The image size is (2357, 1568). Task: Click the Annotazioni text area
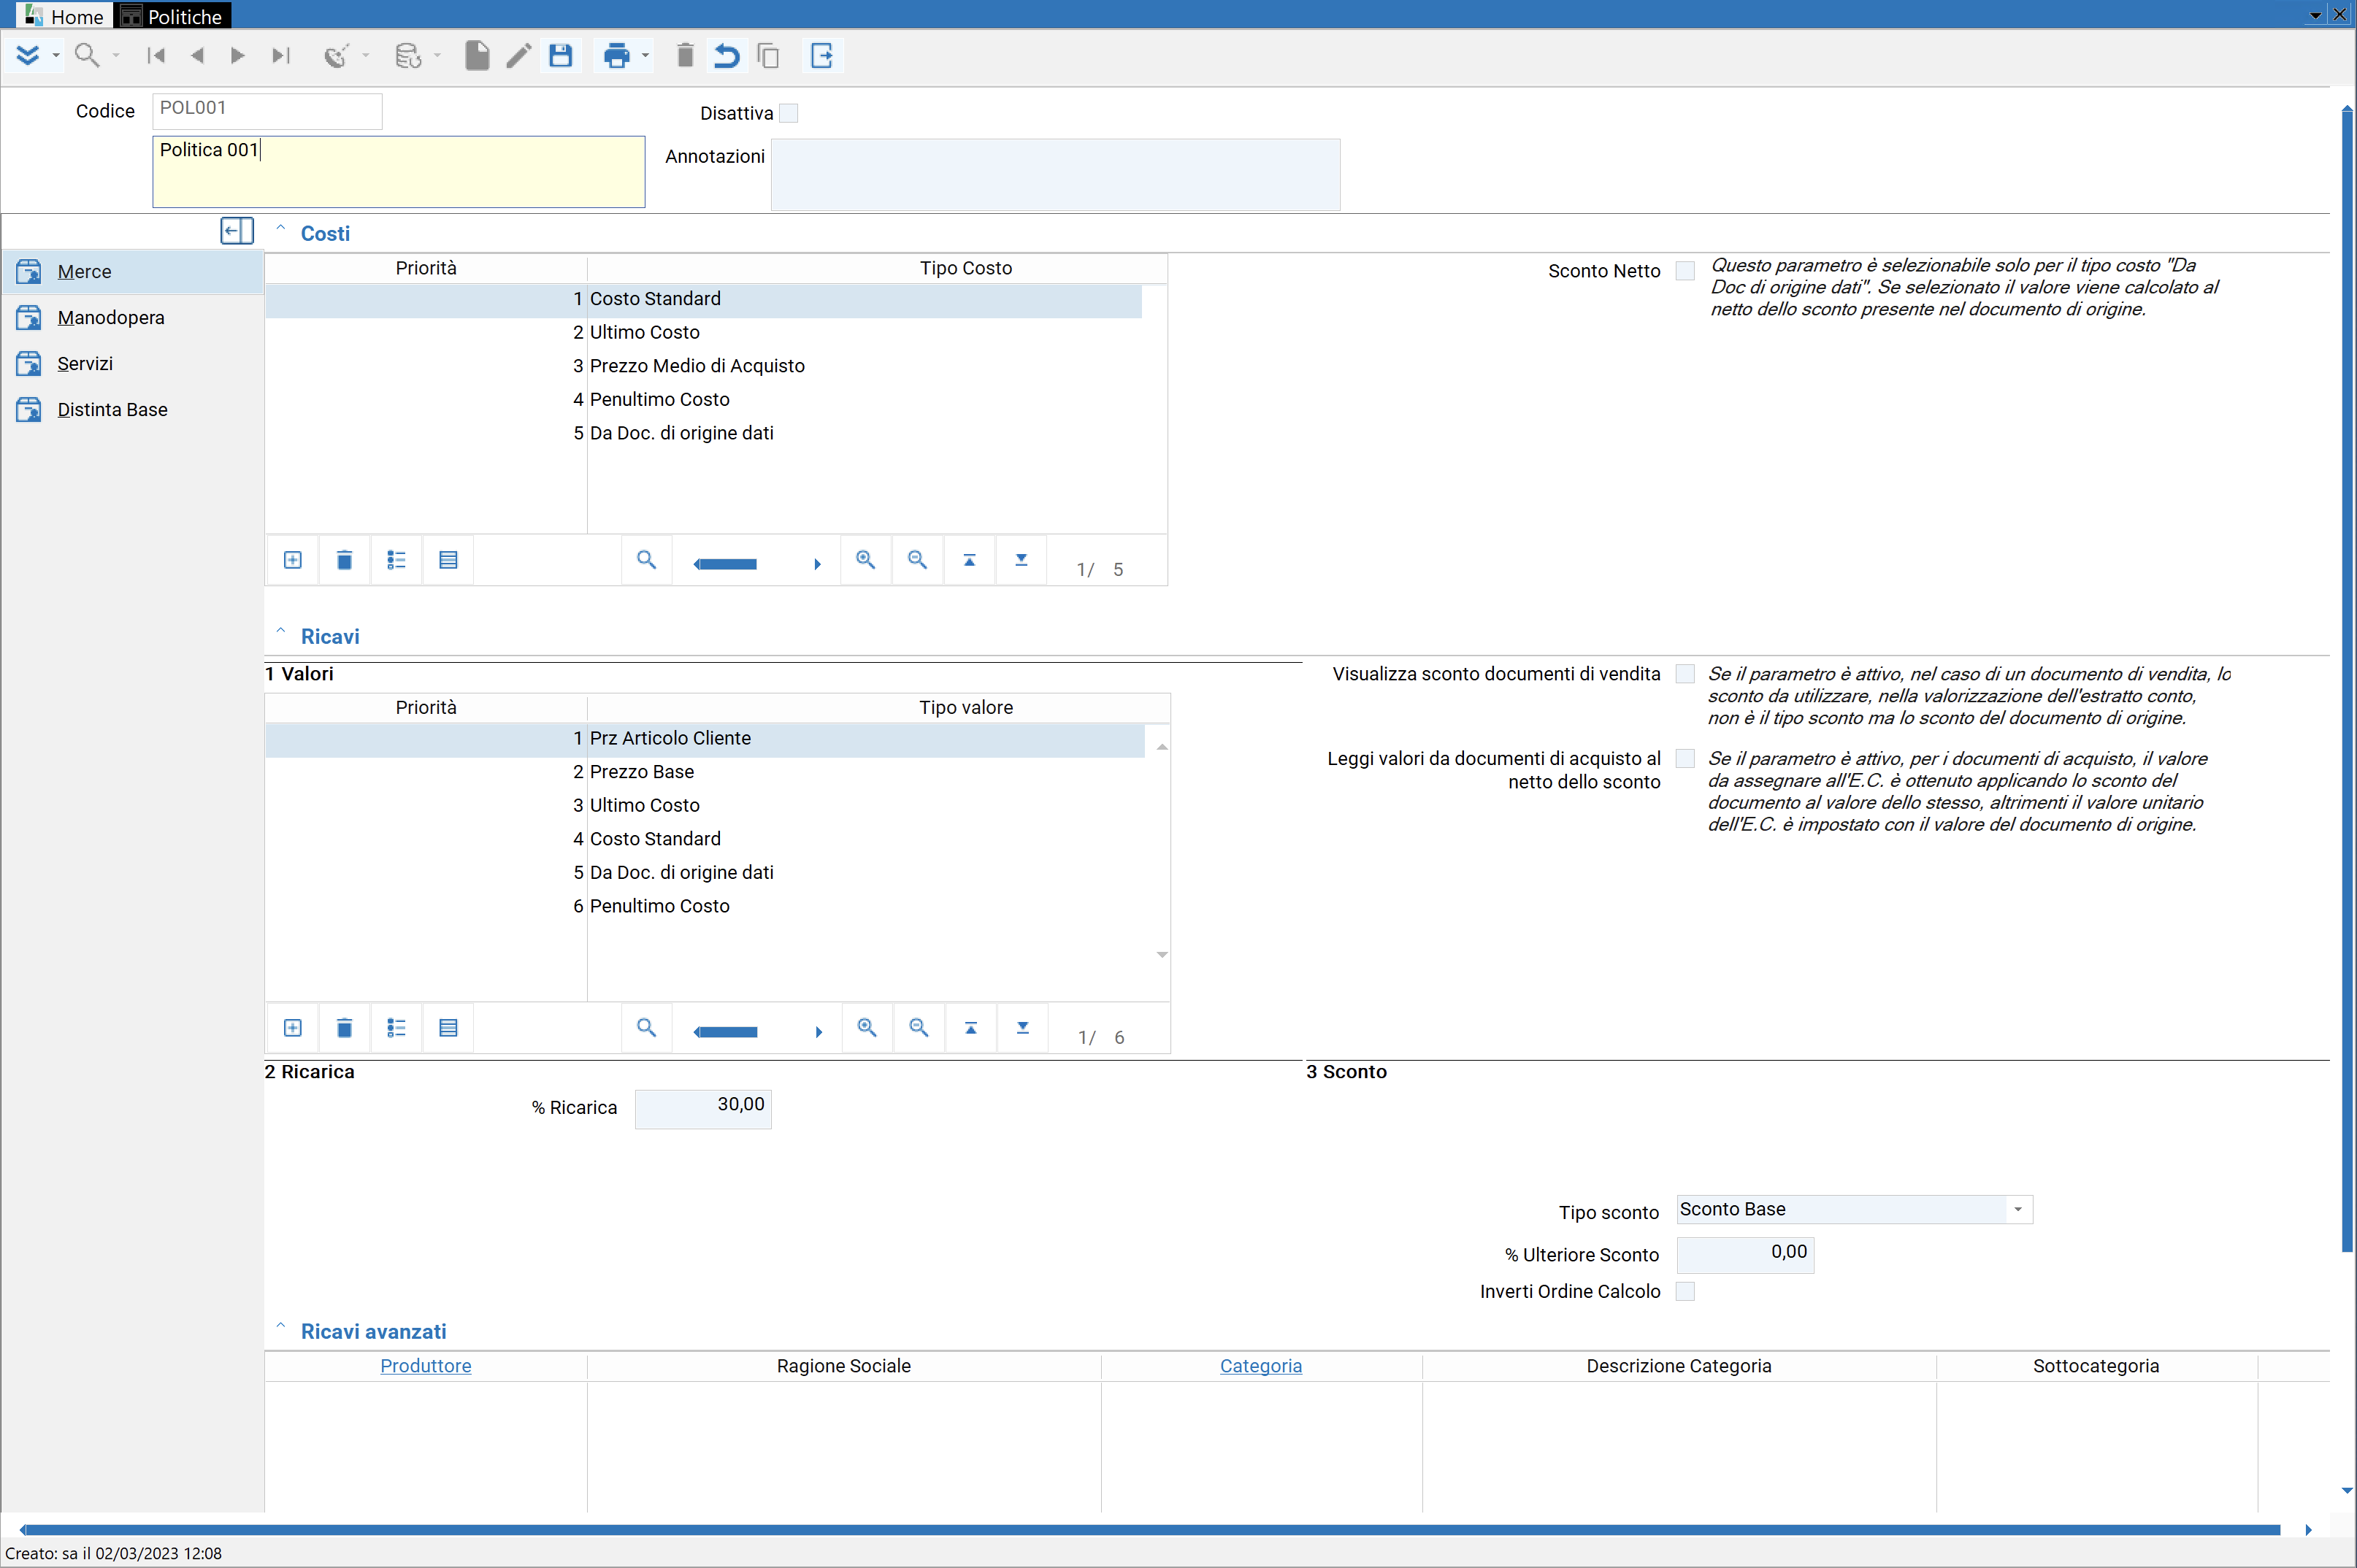click(x=1055, y=175)
